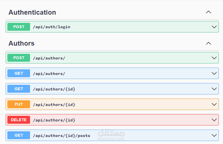Select the Authentication tag heading
223x144 pixels.
pos(32,12)
